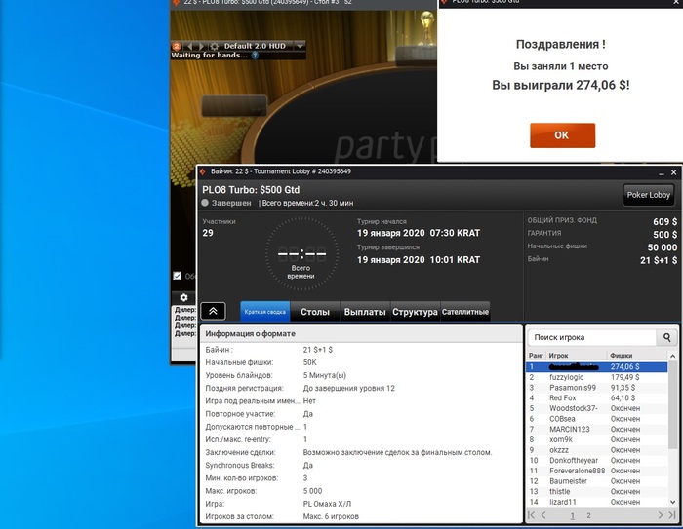Go to previous page of player list
683x529 pixels.
pyautogui.click(x=543, y=515)
